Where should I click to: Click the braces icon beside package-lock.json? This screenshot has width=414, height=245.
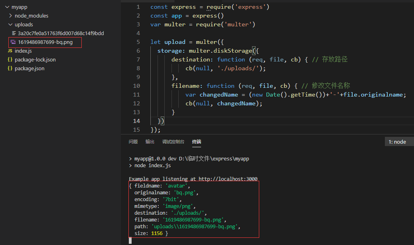[x=10, y=60]
